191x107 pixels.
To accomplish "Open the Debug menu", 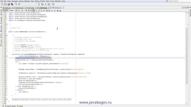I will coord(37,1).
